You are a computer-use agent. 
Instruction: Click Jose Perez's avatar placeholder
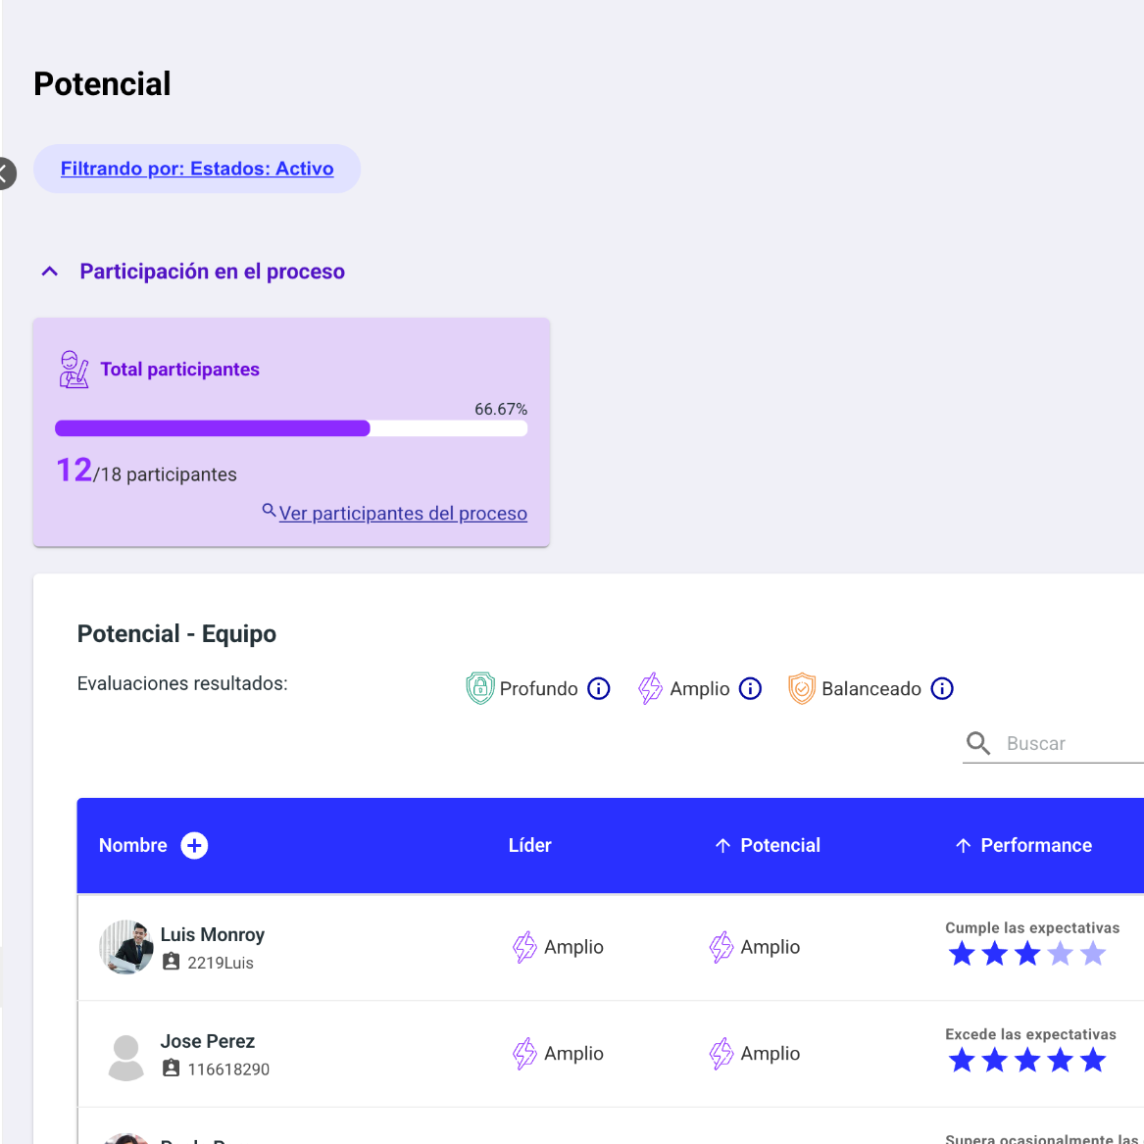click(126, 1057)
